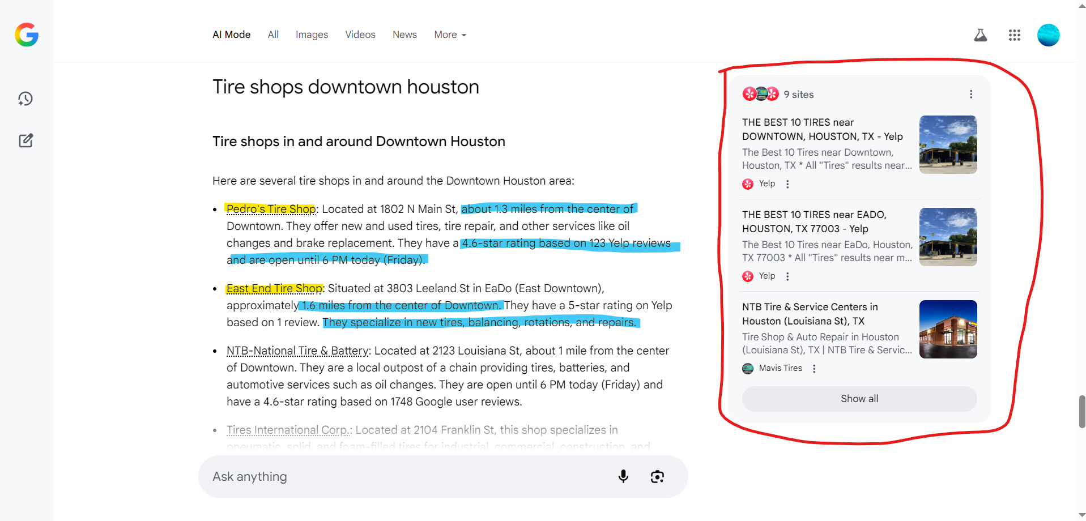This screenshot has height=521, width=1086.
Task: Expand the More dropdown
Action: tap(450, 35)
